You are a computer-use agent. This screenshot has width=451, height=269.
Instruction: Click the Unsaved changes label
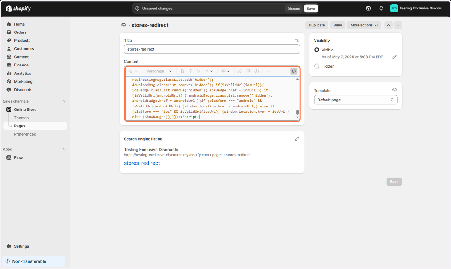tap(157, 8)
